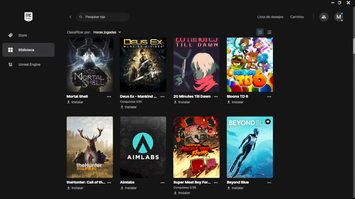The width and height of the screenshot is (355, 199).
Task: Open Bloons TD 6 three-dot menu
Action: (269, 96)
